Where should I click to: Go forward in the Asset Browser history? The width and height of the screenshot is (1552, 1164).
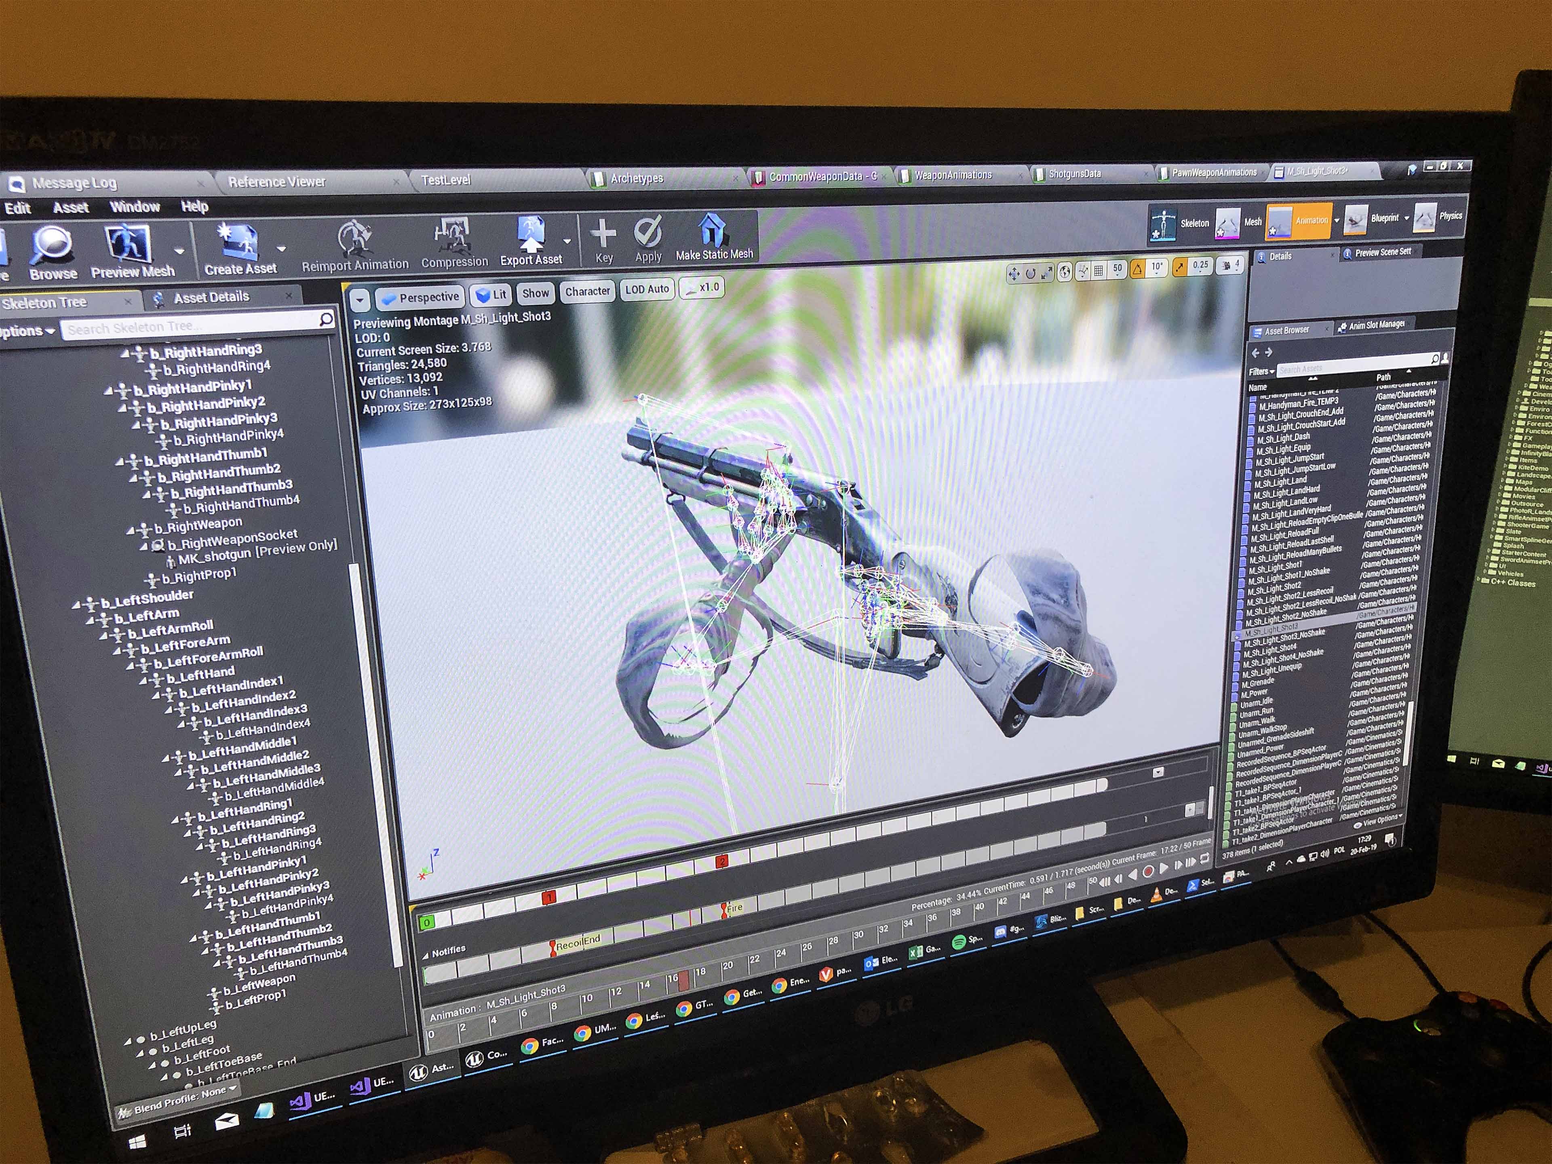point(1269,352)
